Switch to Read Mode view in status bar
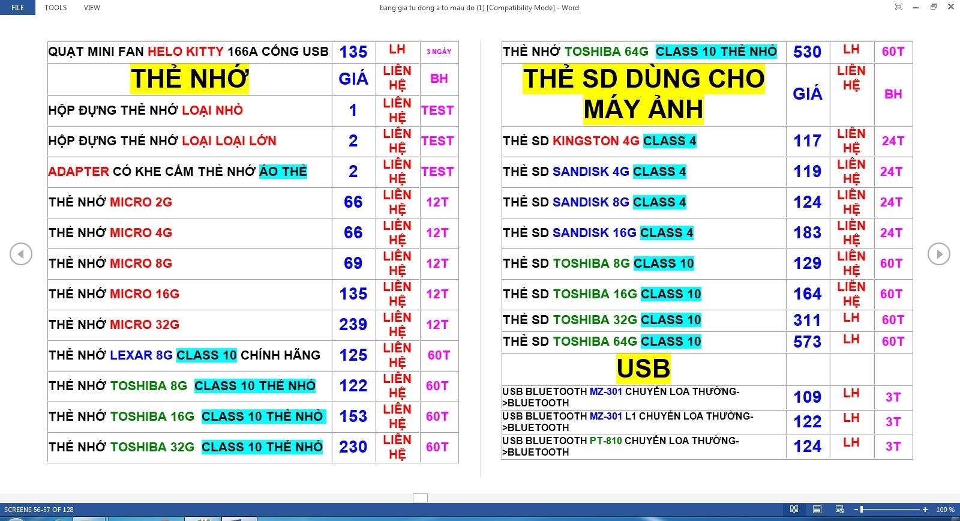The width and height of the screenshot is (960, 521). (x=794, y=510)
